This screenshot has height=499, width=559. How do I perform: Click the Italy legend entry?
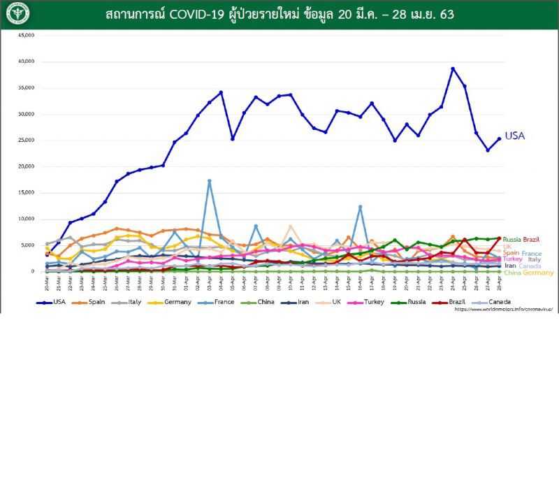126,302
